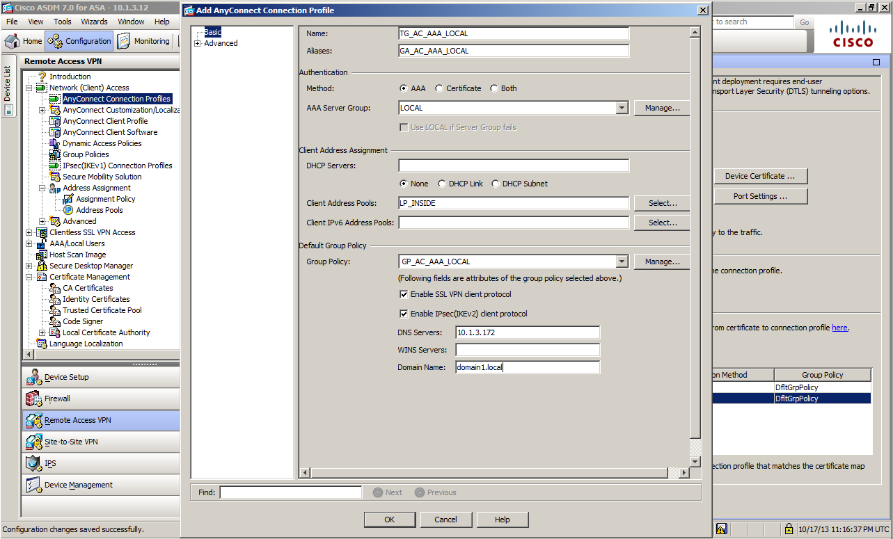The height and width of the screenshot is (539, 893).
Task: Toggle Enable SSL VPN client protocol
Action: click(x=404, y=294)
